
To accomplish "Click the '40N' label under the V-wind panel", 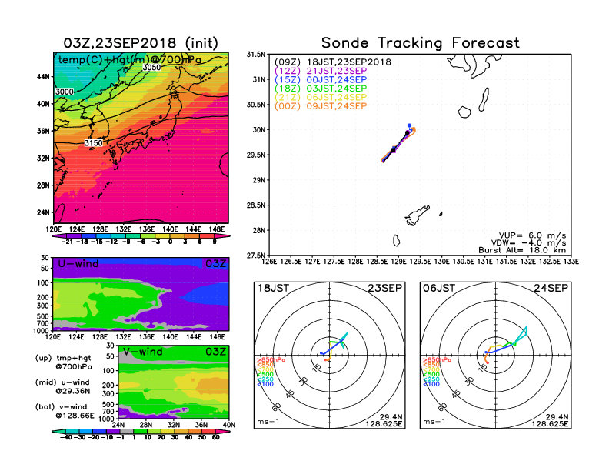I will coord(229,425).
